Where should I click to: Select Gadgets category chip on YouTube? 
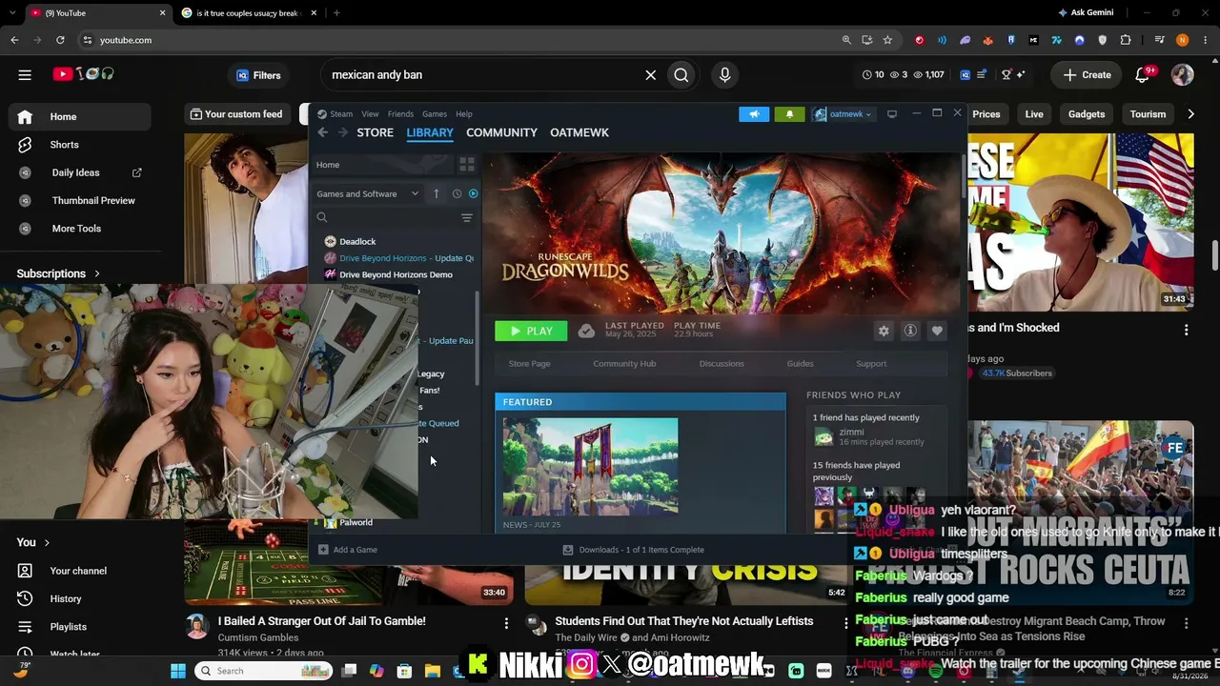(1087, 114)
